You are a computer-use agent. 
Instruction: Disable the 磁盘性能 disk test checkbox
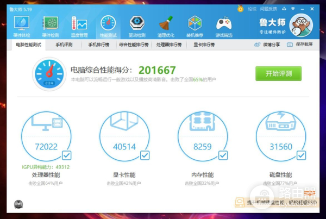[x=301, y=155]
